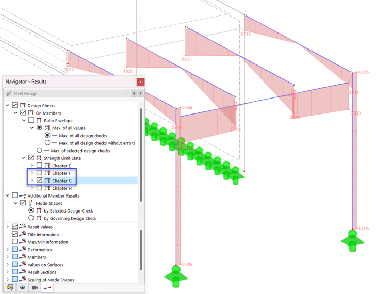Click the Additional Member Results icon
The height and width of the screenshot is (294, 392).
click(23, 195)
